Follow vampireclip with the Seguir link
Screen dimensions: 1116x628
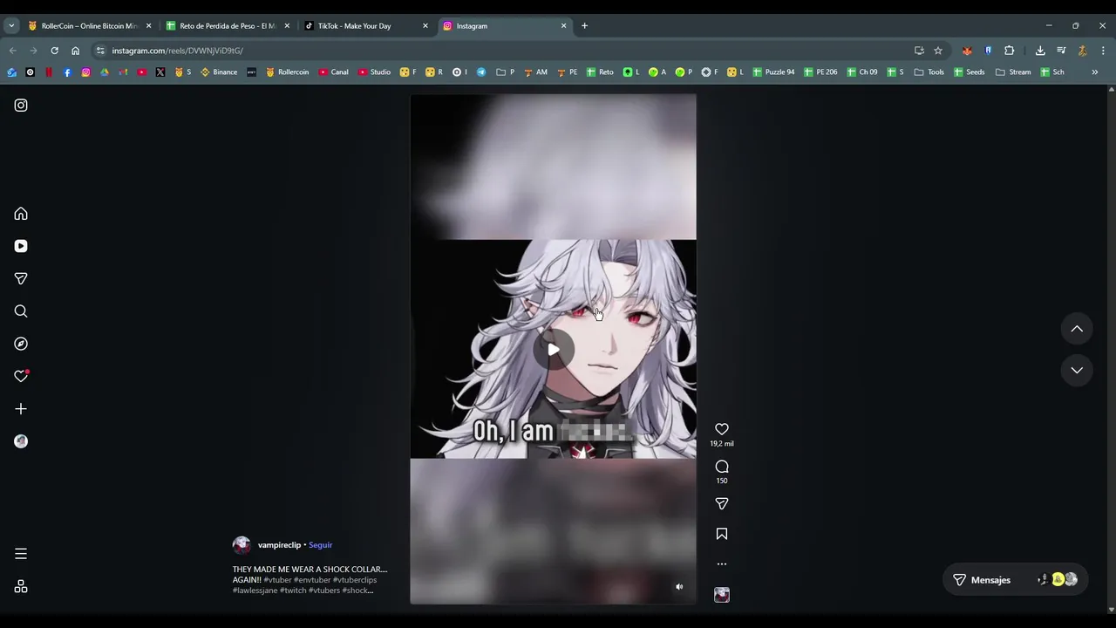(x=320, y=545)
